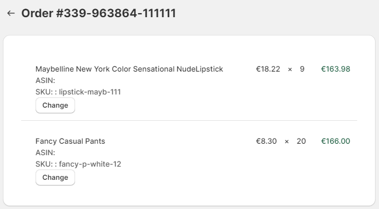This screenshot has width=379, height=209.
Task: Click multiplication sign beside €18.22
Action: click(290, 69)
